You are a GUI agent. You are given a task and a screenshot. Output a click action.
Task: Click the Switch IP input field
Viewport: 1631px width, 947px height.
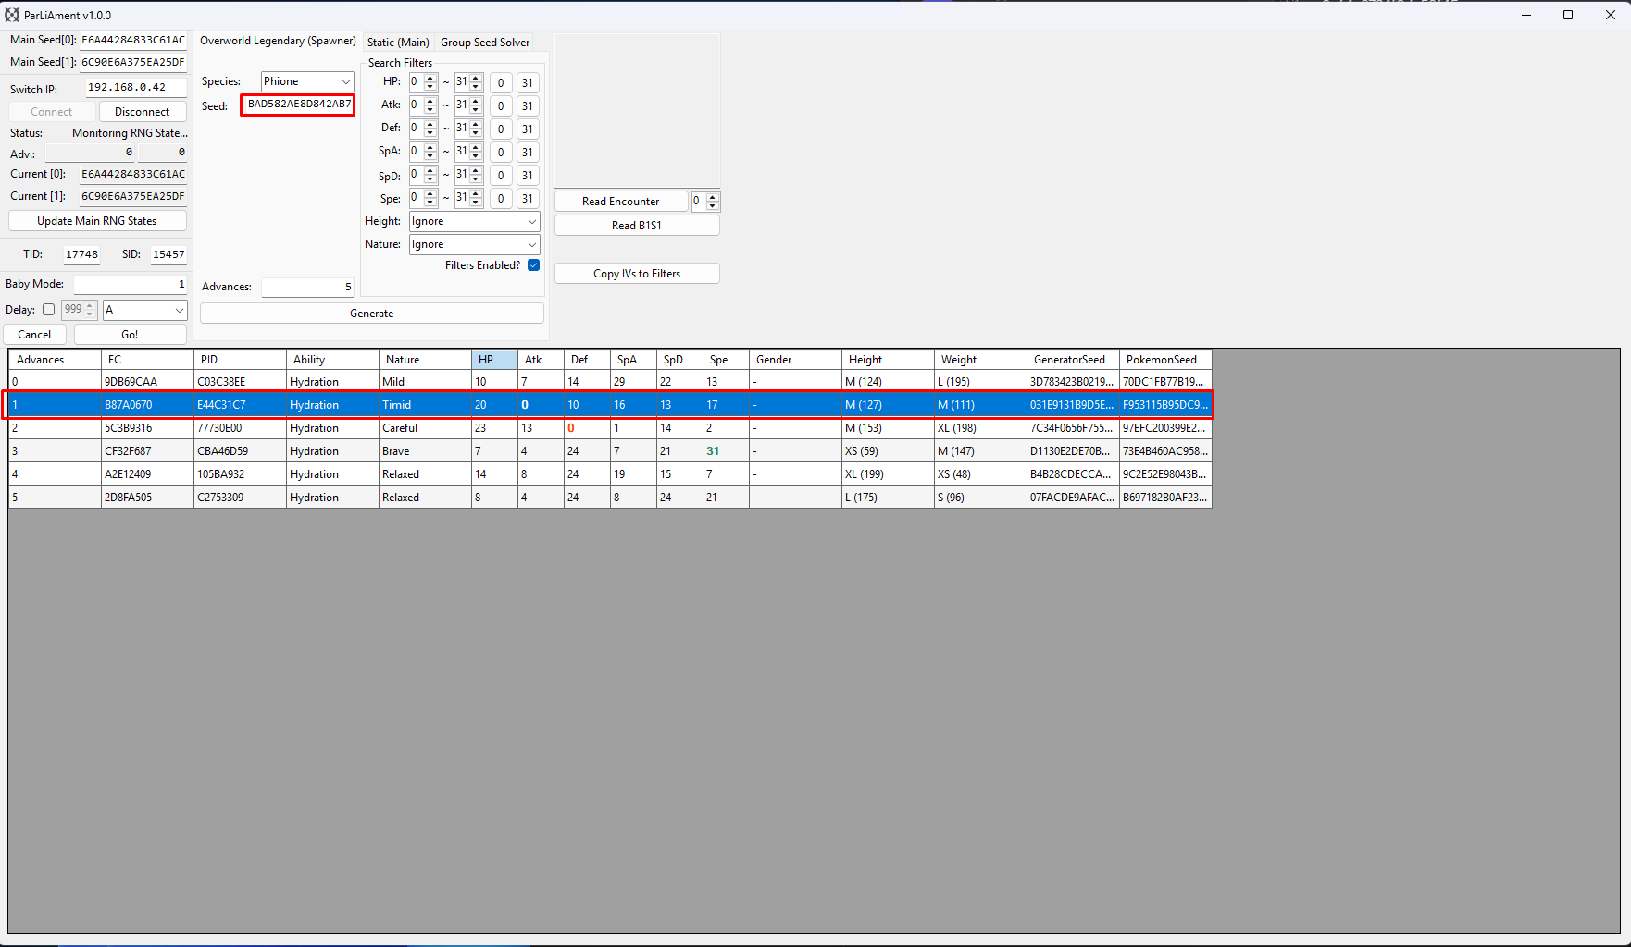(x=136, y=88)
